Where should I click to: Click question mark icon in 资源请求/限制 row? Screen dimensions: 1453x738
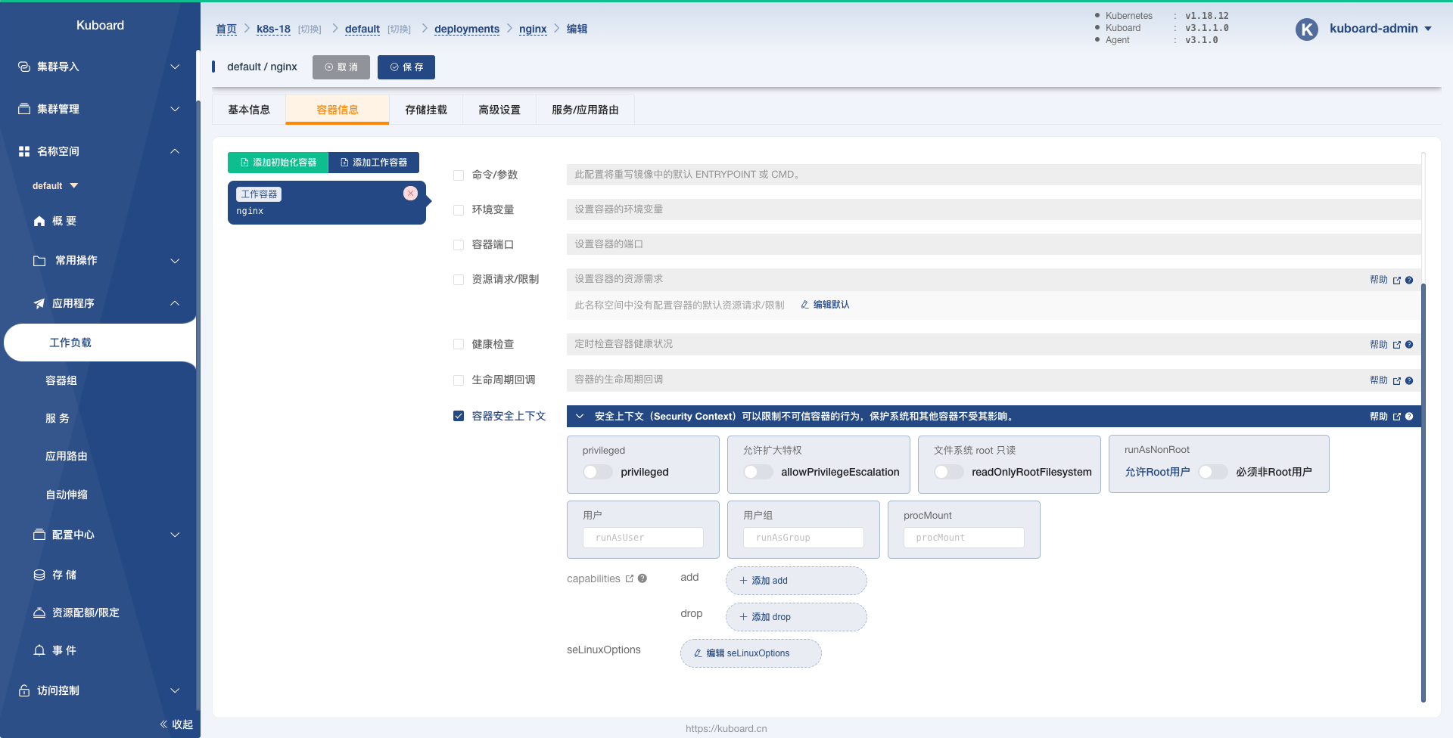point(1409,281)
